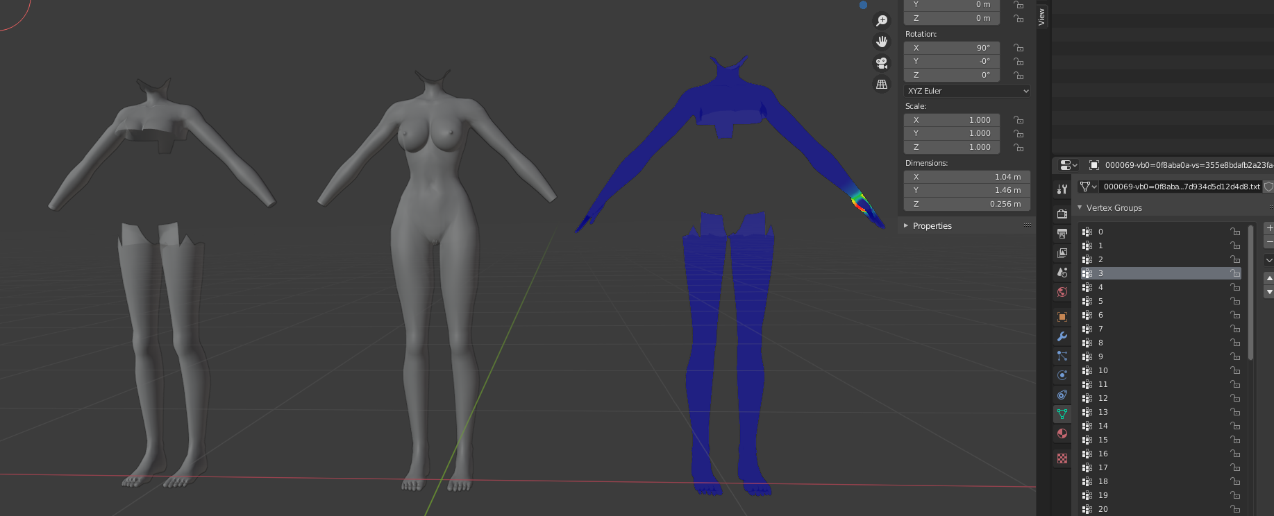Open the mesh data-block browse dropdown
Viewport: 1274px width, 516px height.
click(x=1088, y=187)
